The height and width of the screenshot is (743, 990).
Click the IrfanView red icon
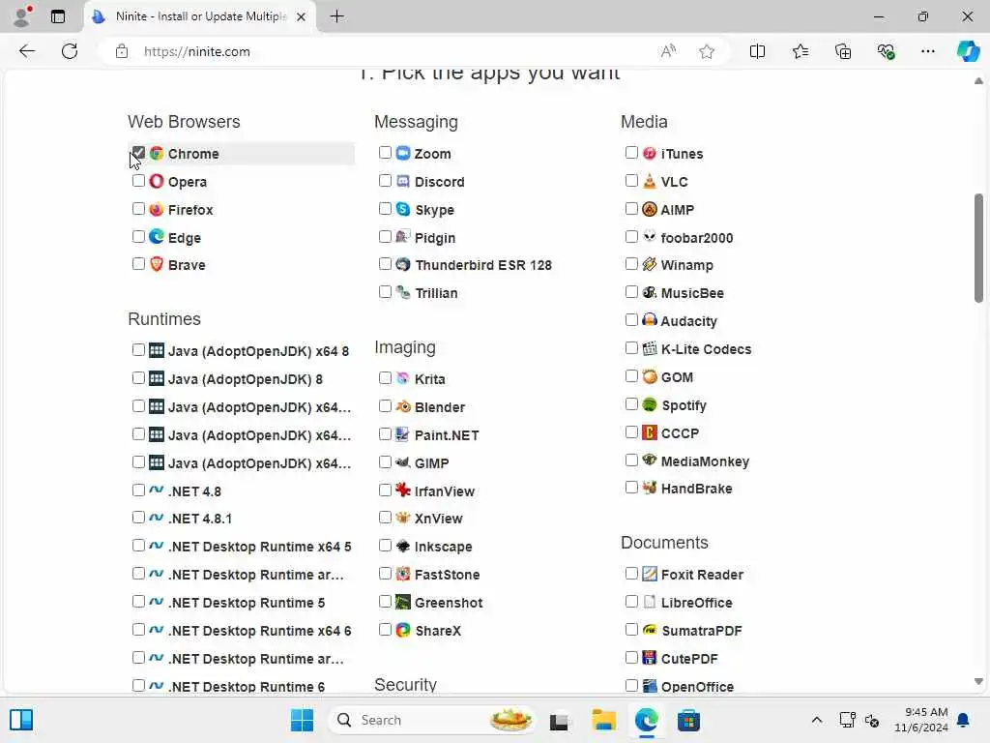(x=403, y=490)
